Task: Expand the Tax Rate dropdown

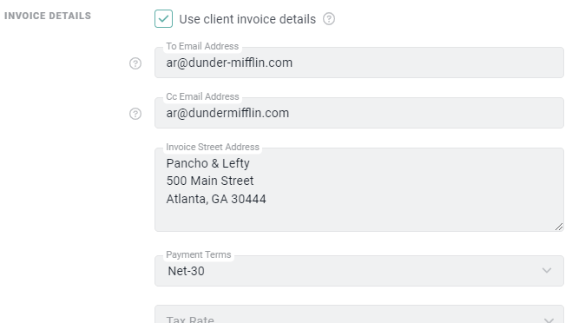Action: pos(359,314)
